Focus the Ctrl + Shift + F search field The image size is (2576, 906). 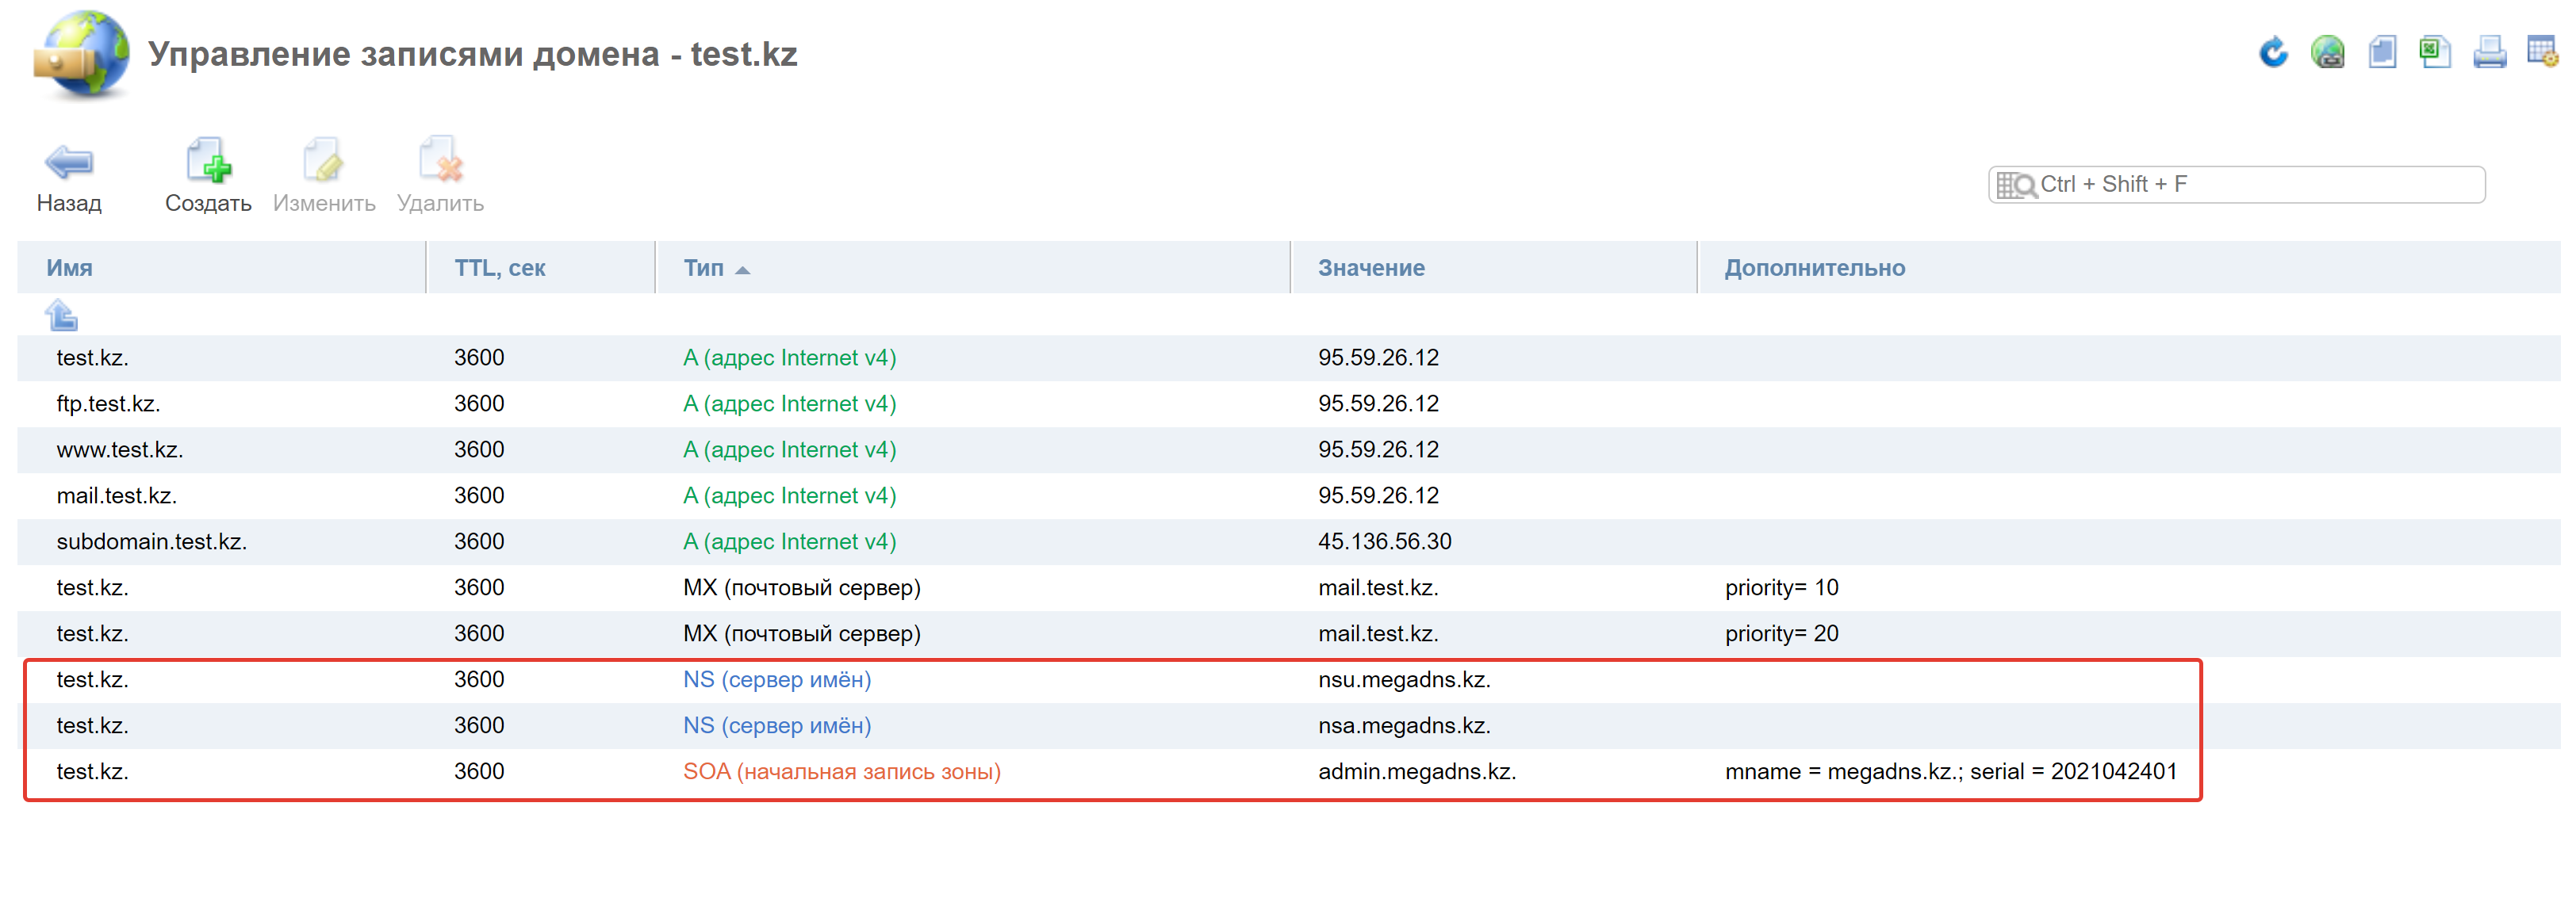pos(2236,185)
